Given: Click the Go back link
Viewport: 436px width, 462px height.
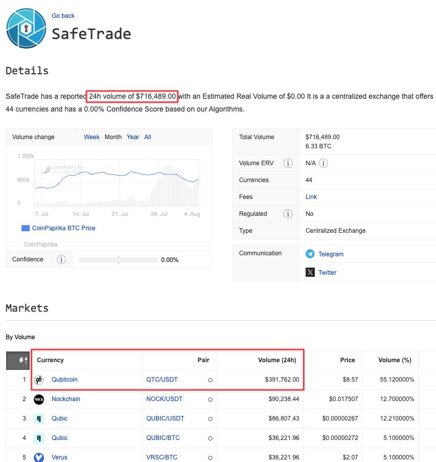Looking at the screenshot, I should point(63,16).
